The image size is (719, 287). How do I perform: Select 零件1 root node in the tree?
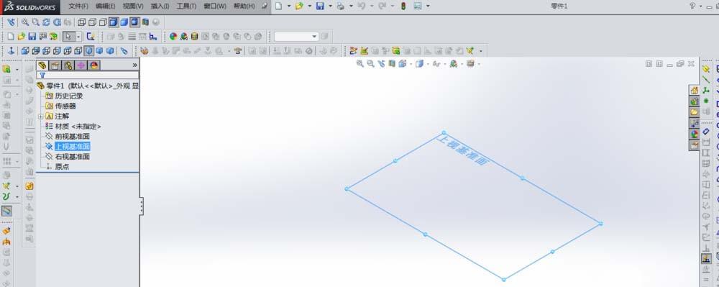pos(88,86)
